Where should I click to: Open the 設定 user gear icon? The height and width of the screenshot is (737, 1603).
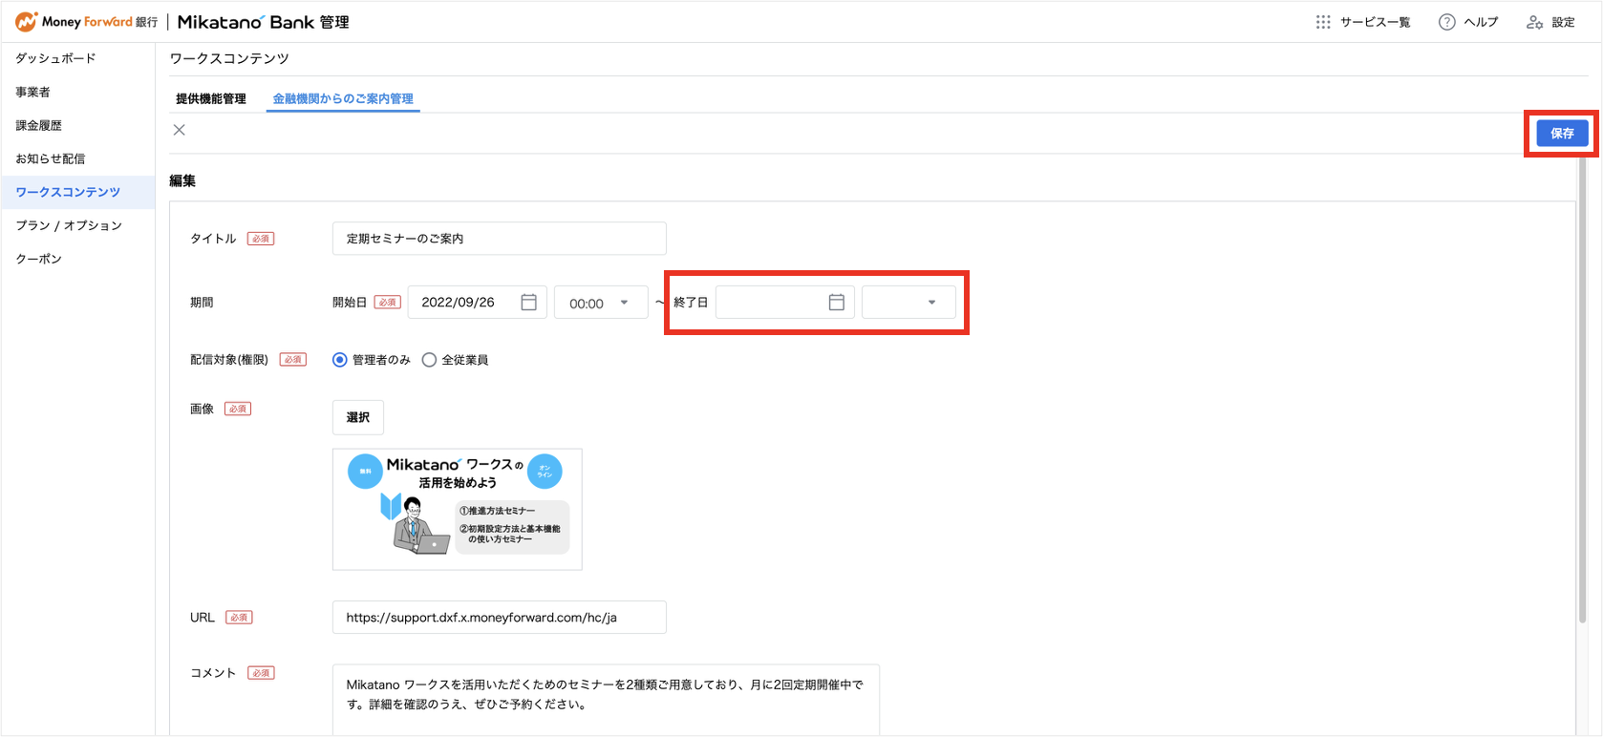pyautogui.click(x=1535, y=22)
